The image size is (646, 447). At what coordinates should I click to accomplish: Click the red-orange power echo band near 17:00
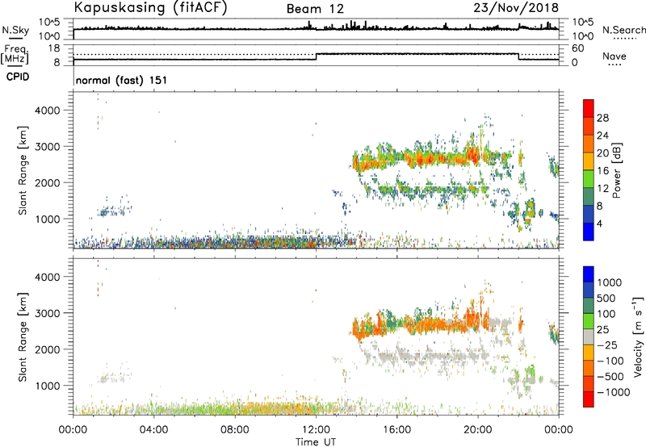click(425, 159)
